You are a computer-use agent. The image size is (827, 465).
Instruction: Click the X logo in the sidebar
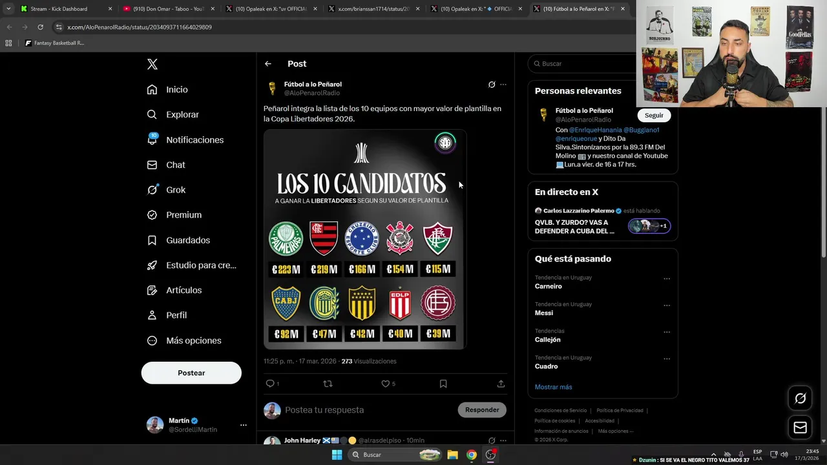tap(152, 64)
